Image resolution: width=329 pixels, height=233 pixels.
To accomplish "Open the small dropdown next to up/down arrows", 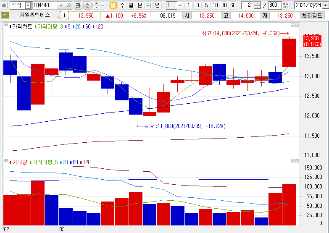I will pyautogui.click(x=103, y=5).
